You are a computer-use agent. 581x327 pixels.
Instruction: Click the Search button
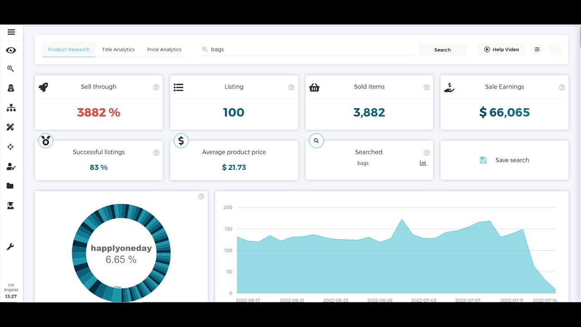coord(443,50)
